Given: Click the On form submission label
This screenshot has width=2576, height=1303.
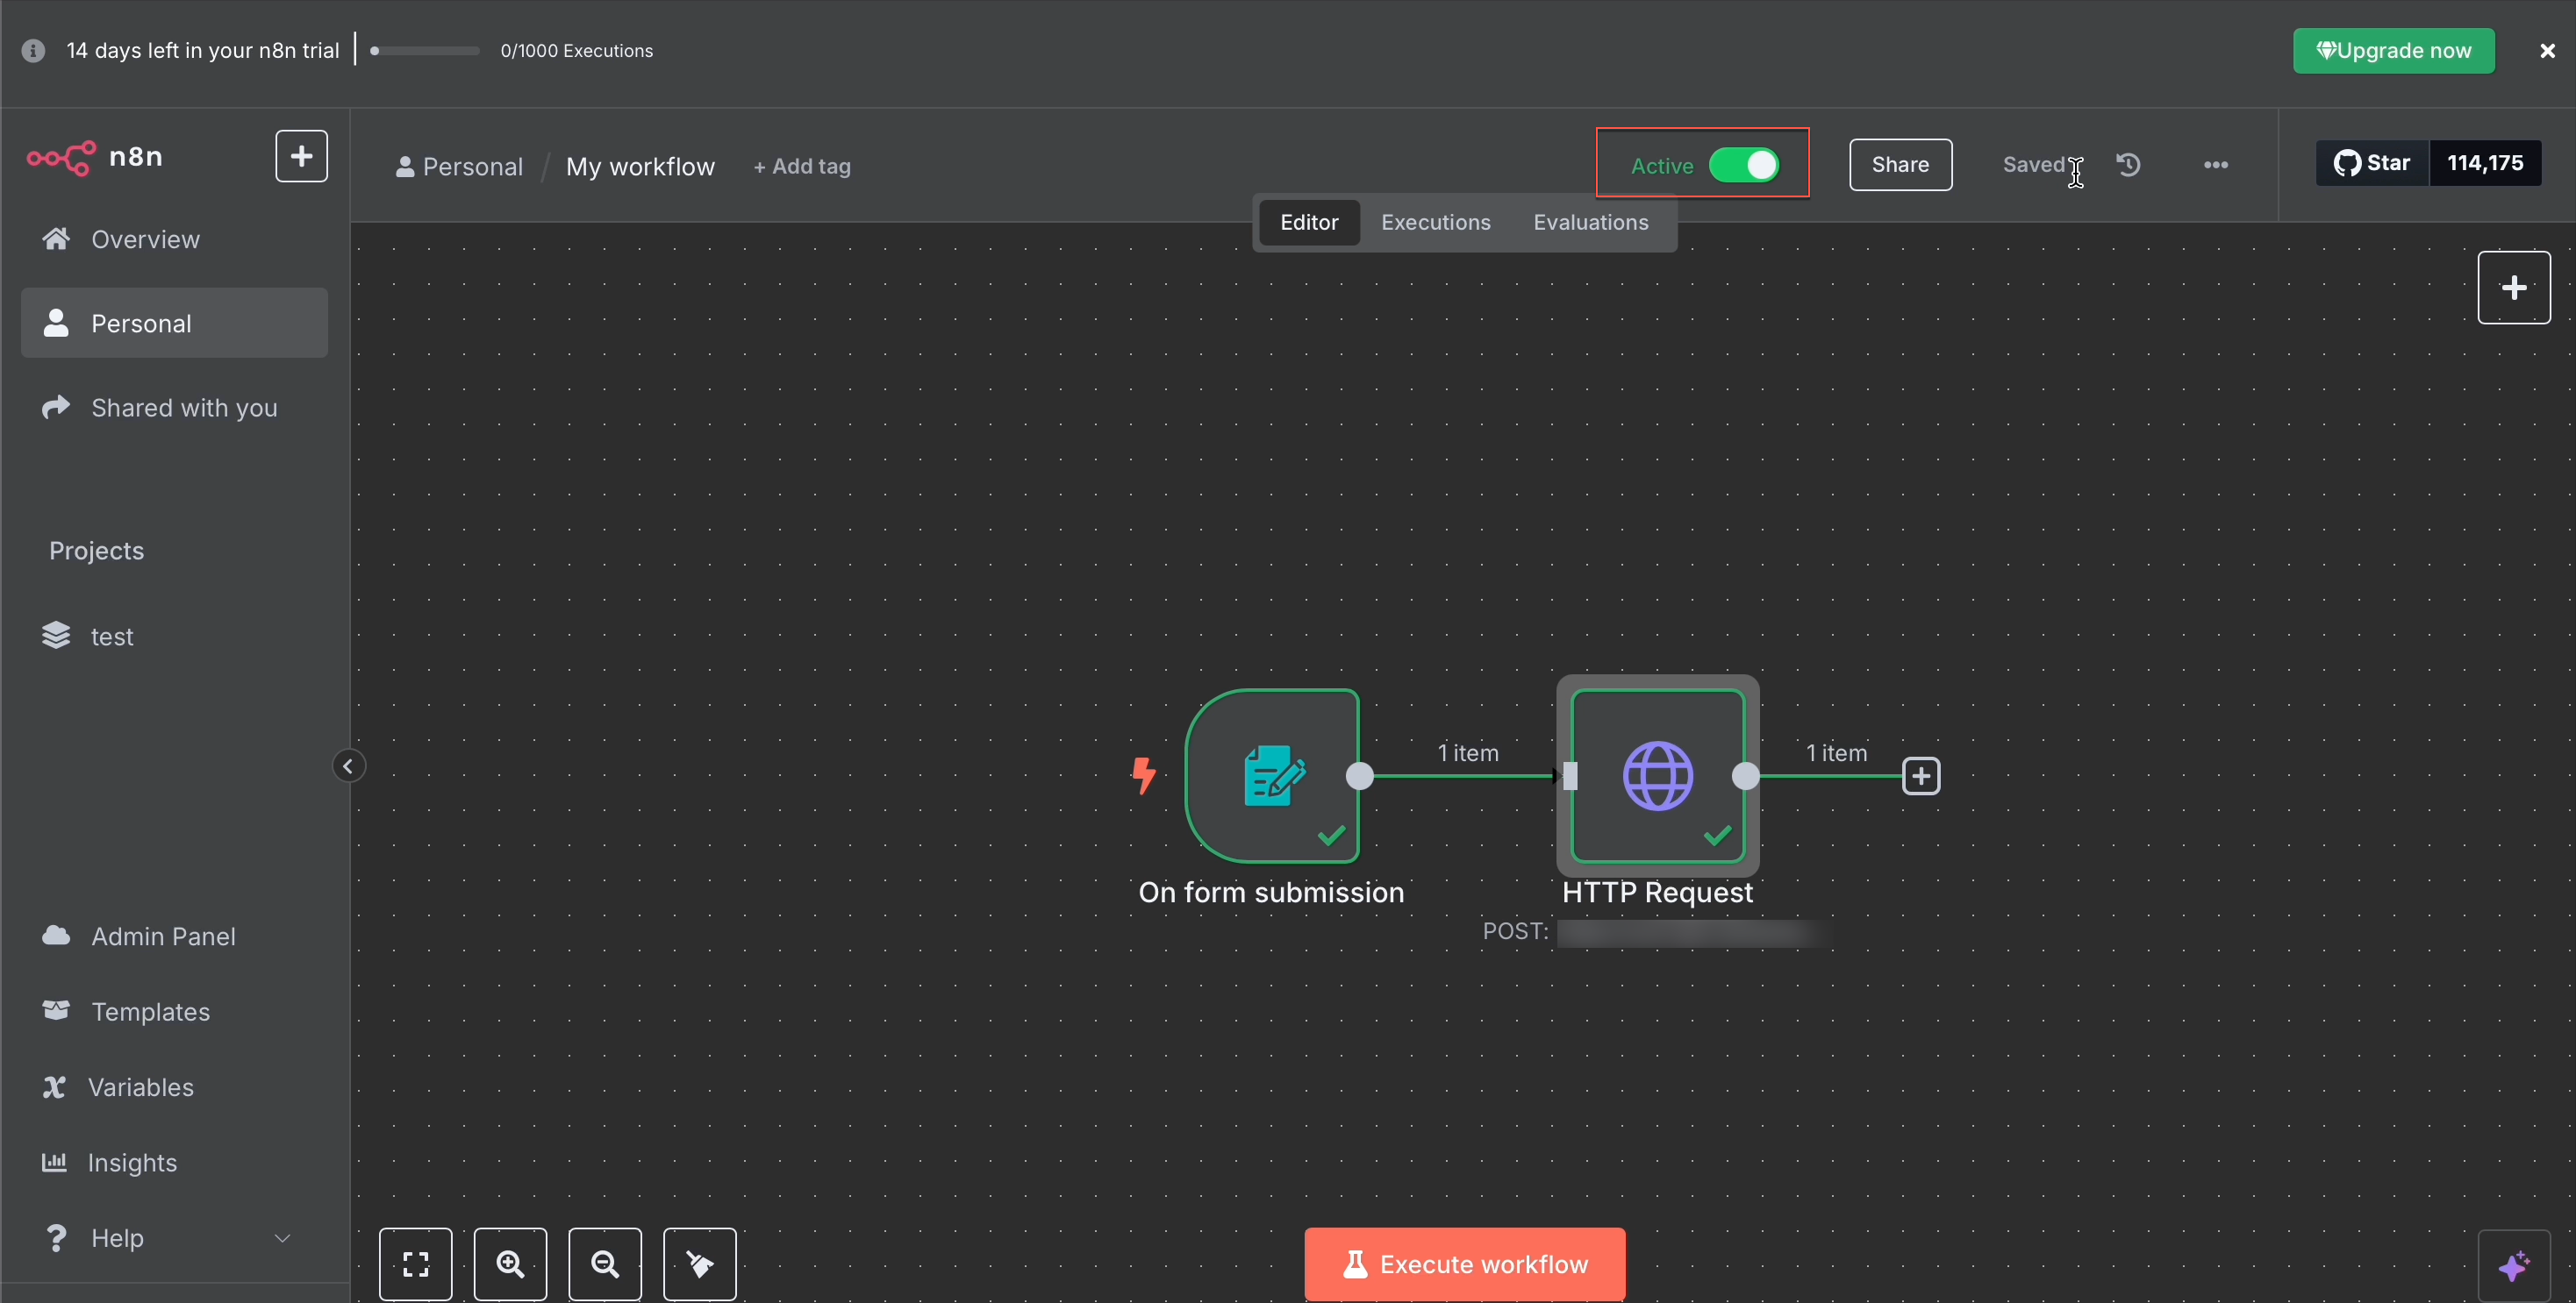Looking at the screenshot, I should tap(1271, 893).
